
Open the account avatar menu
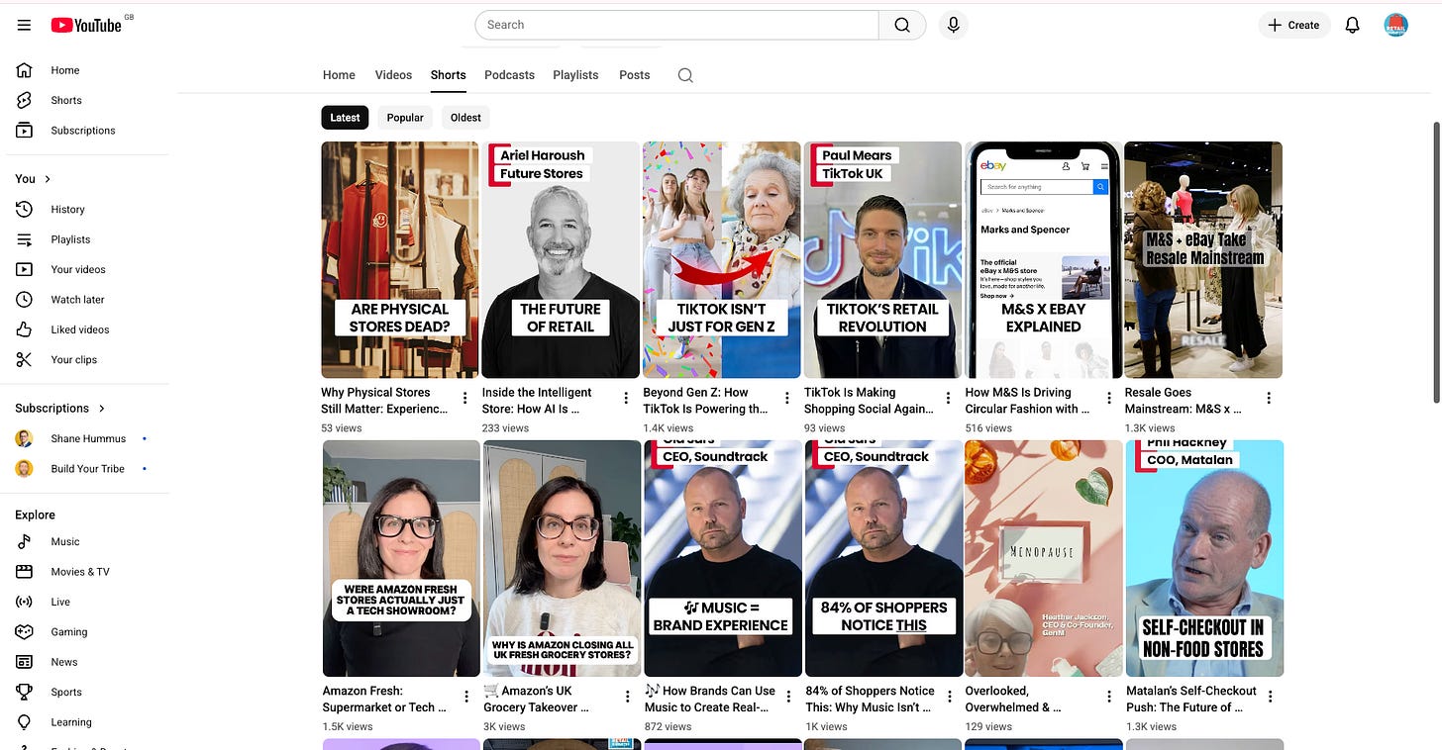click(x=1395, y=25)
